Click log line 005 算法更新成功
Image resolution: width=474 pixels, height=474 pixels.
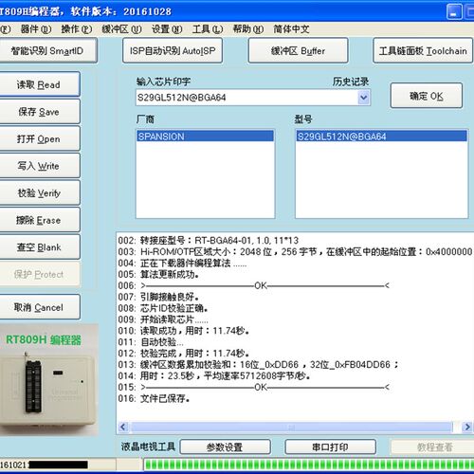(158, 275)
